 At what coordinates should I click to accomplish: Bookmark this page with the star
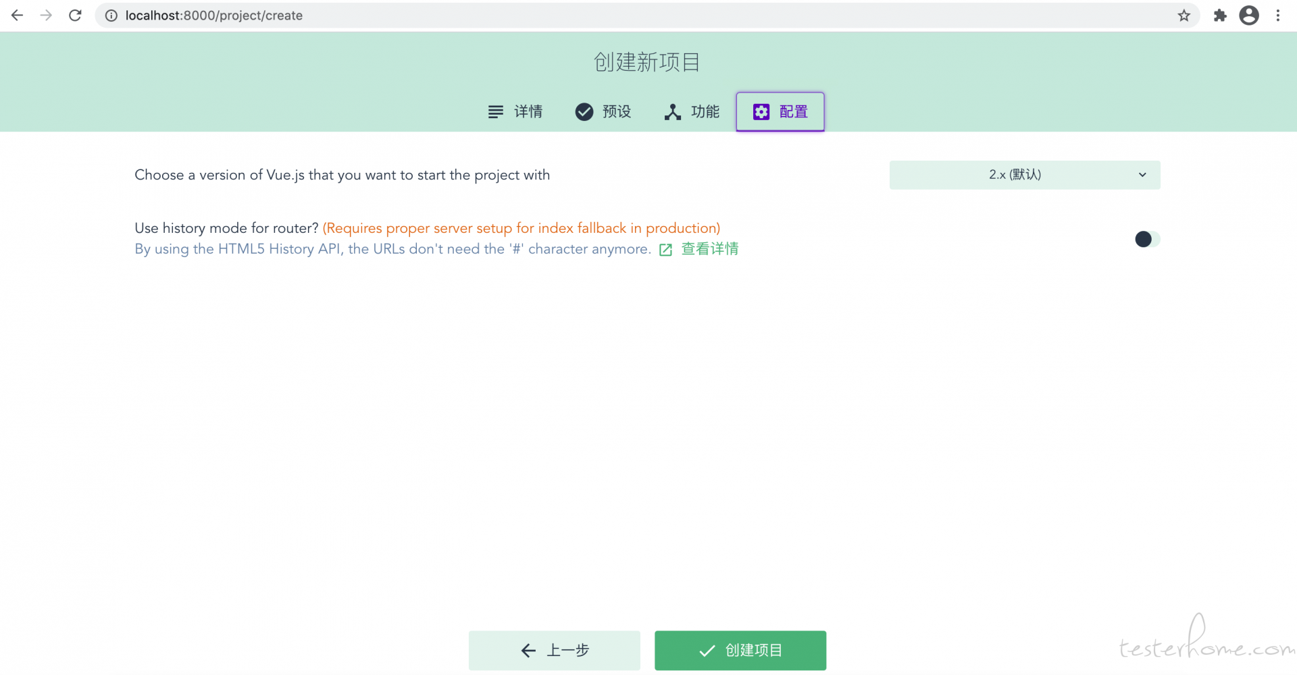point(1184,16)
